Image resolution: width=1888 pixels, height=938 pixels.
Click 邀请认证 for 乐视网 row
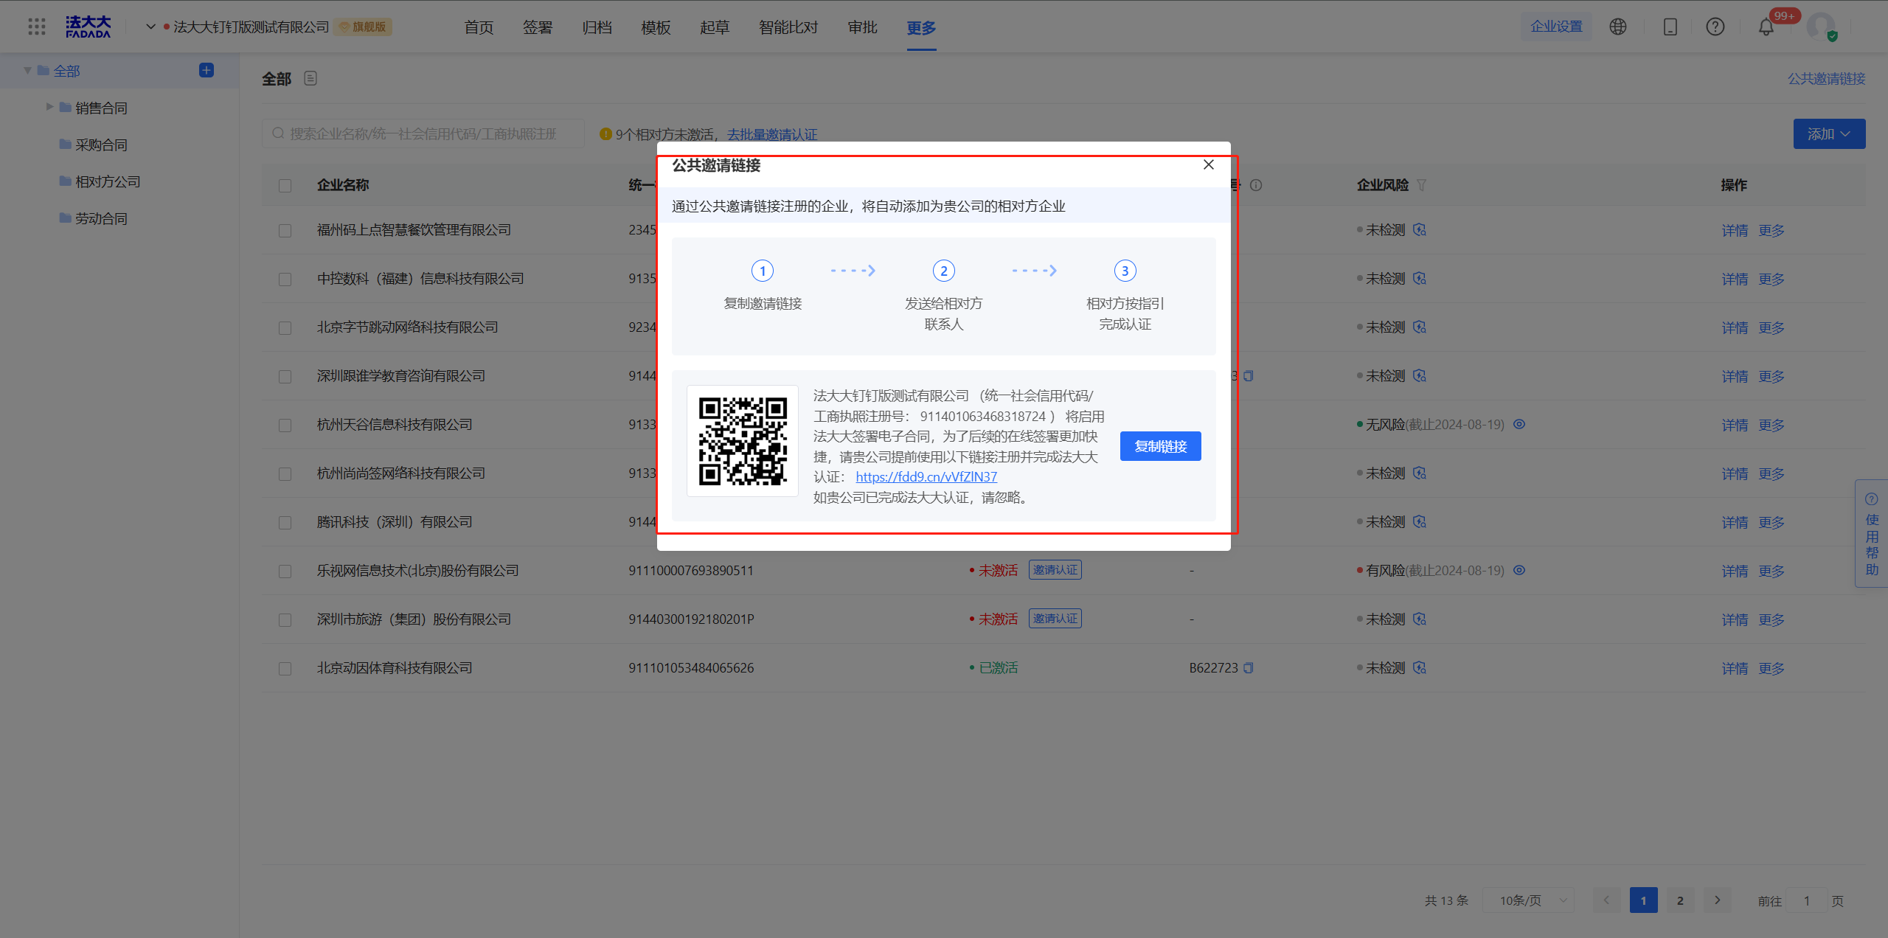pos(1055,570)
